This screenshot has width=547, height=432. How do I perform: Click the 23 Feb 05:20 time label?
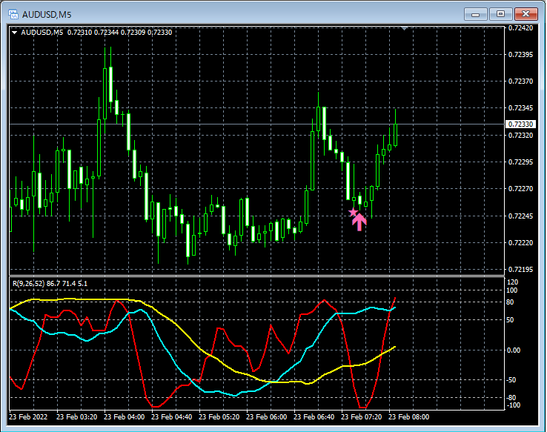point(219,417)
